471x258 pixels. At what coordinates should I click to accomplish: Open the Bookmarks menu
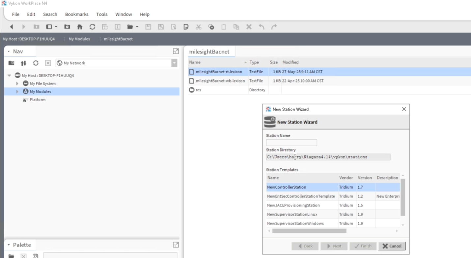pyautogui.click(x=77, y=14)
